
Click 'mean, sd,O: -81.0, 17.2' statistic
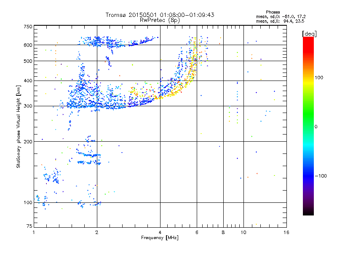pyautogui.click(x=281, y=16)
